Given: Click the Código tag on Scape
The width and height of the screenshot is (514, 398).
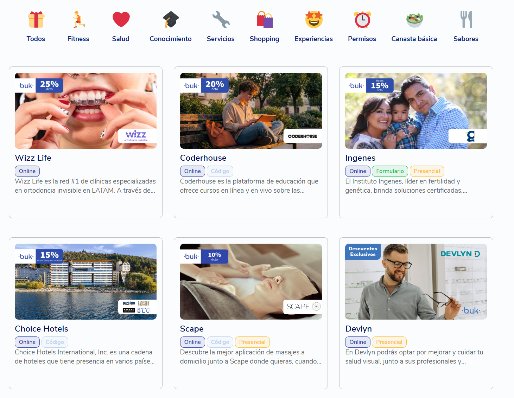Looking at the screenshot, I should (220, 342).
